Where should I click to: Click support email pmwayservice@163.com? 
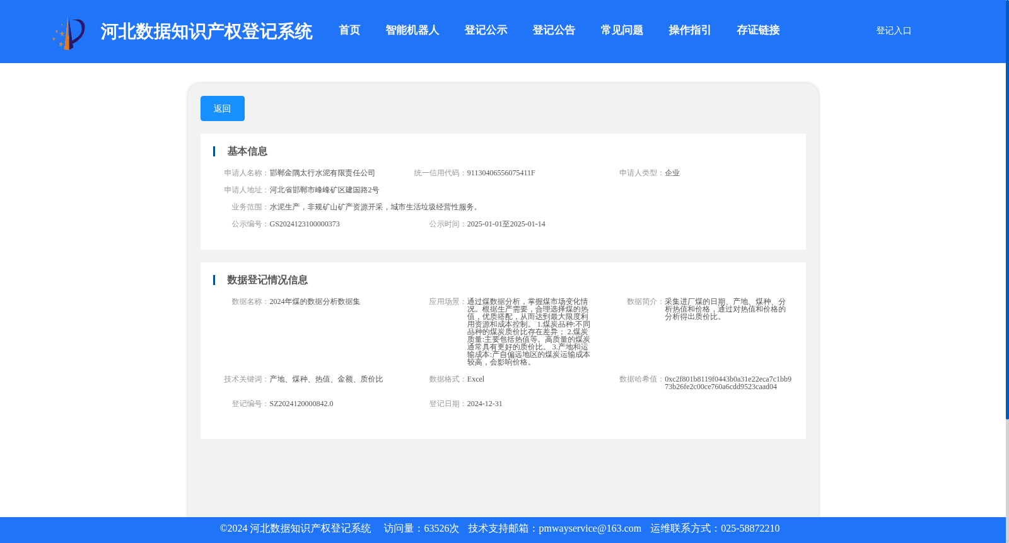point(590,528)
